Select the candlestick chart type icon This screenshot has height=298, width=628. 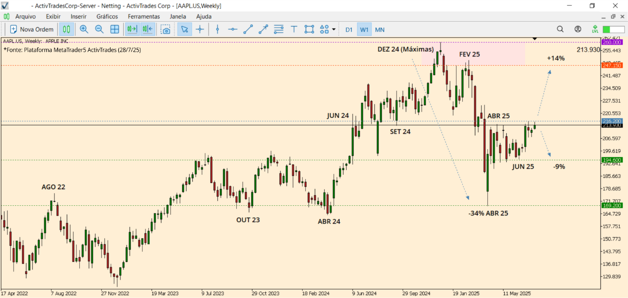(x=67, y=29)
